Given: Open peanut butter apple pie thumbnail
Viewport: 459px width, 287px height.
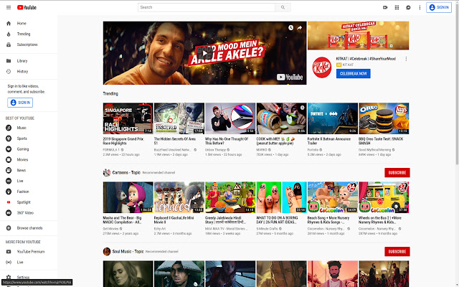Looking at the screenshot, I should [x=281, y=118].
